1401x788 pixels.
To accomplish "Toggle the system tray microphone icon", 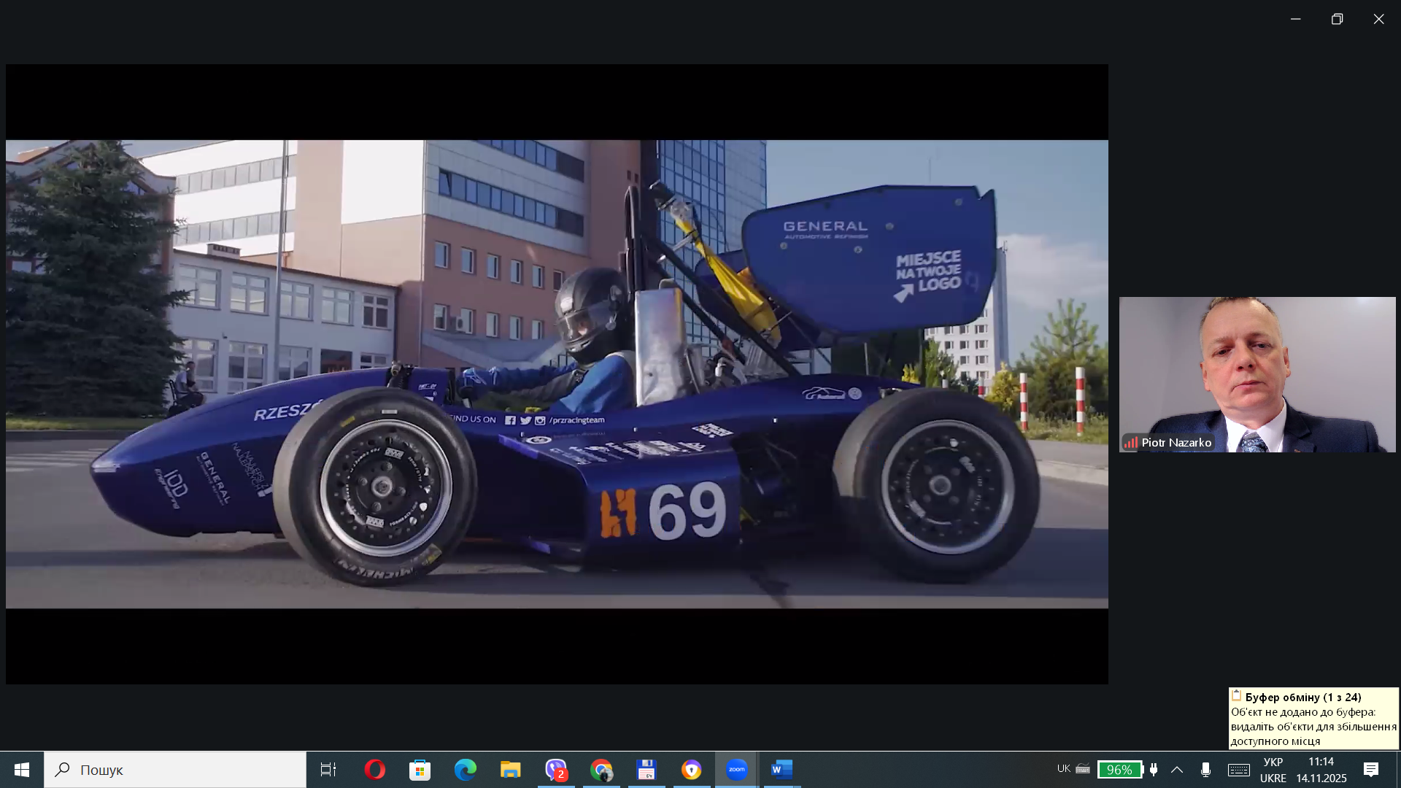I will [x=1205, y=770].
